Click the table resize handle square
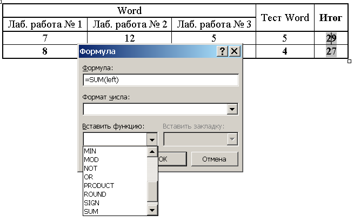The height and width of the screenshot is (222, 354). click(x=350, y=61)
